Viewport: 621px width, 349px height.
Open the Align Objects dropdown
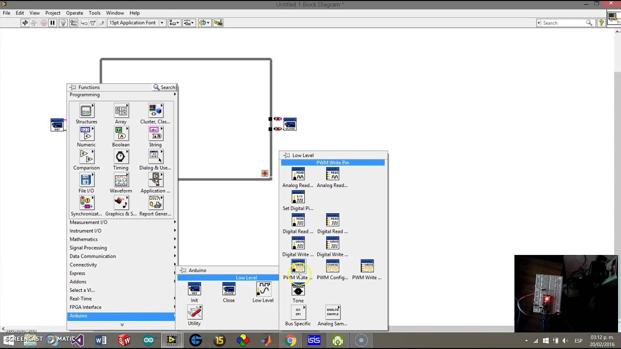(x=174, y=23)
